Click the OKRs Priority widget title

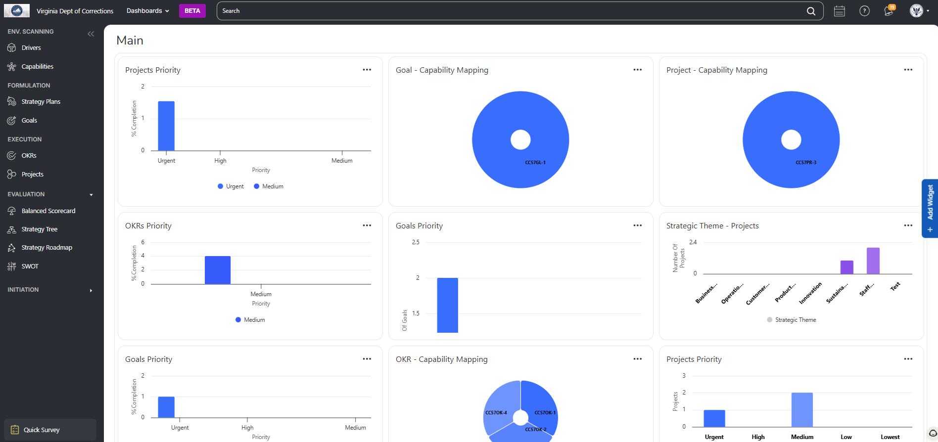tap(148, 226)
